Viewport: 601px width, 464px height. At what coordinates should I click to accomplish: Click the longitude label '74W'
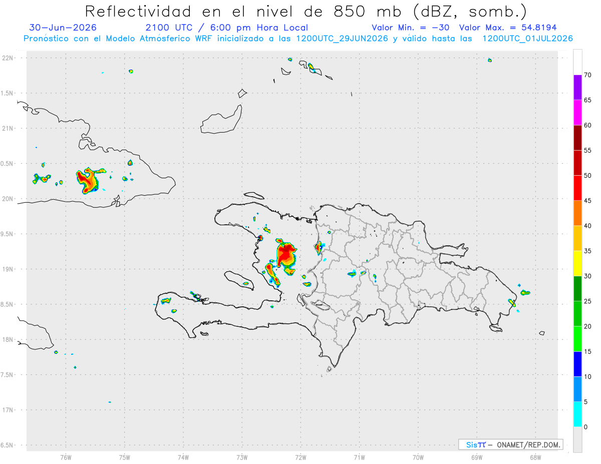(183, 457)
